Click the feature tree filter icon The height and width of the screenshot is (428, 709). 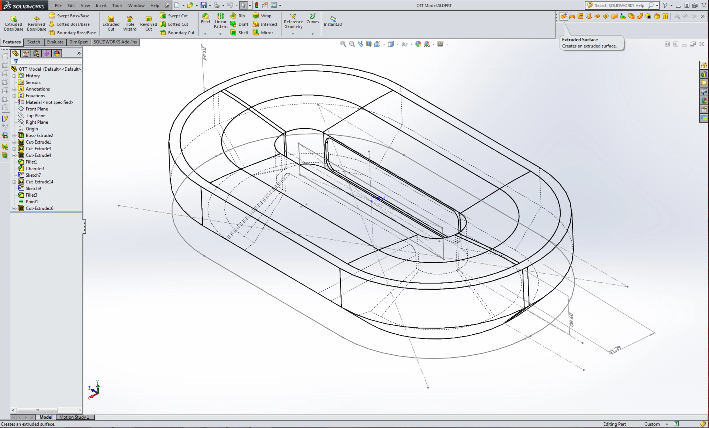16,61
